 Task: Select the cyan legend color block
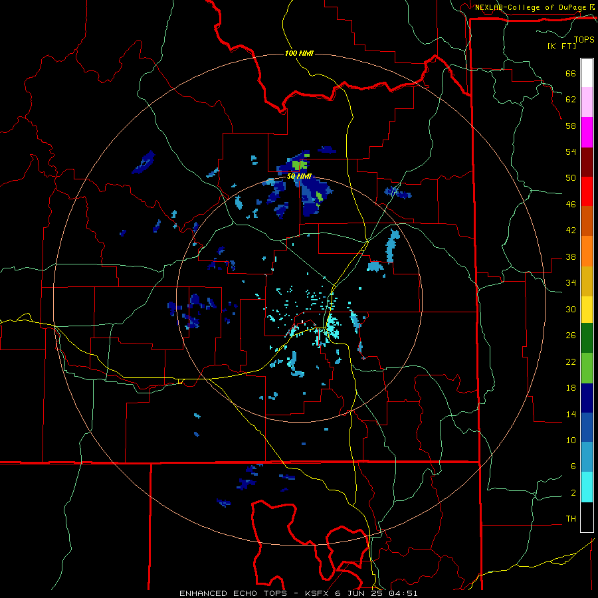(587, 487)
